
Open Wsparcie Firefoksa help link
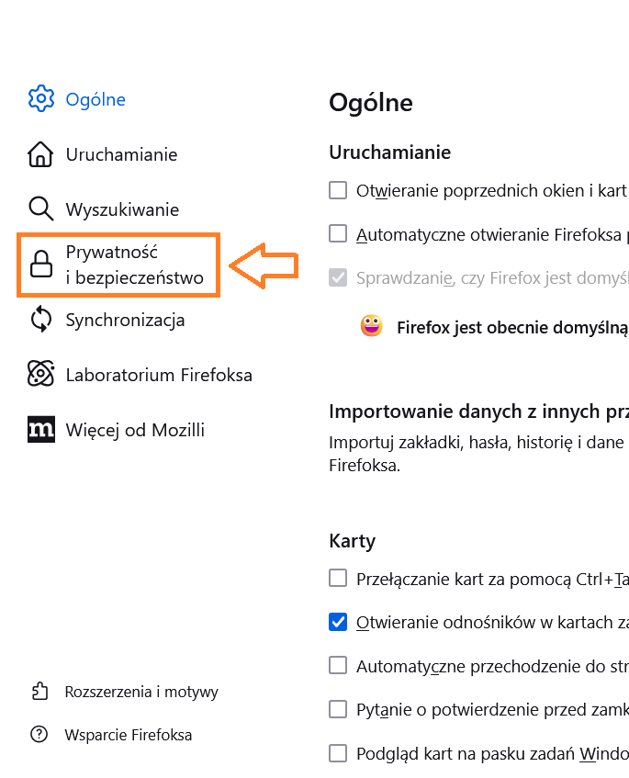(129, 735)
